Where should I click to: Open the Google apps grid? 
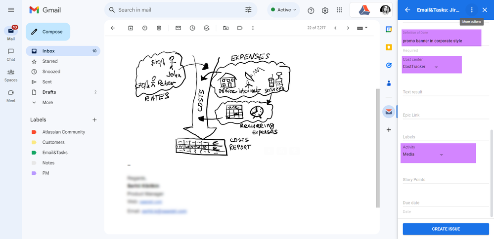coord(339,10)
